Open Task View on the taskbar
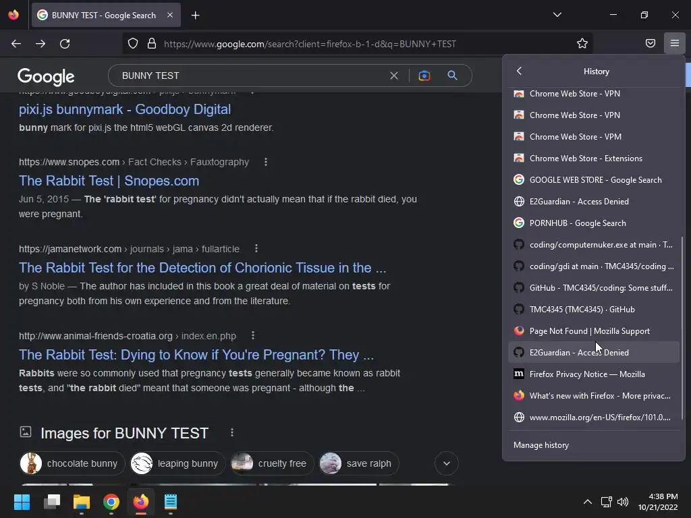 (51, 502)
